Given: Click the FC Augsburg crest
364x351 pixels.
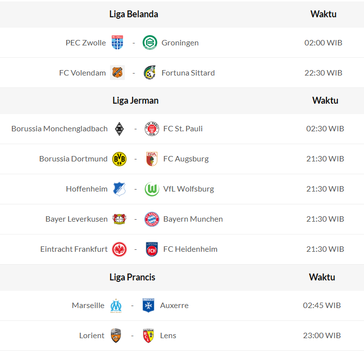Looking at the screenshot, I should [151, 159].
